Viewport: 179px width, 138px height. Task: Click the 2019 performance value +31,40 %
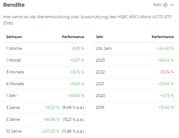[166, 107]
